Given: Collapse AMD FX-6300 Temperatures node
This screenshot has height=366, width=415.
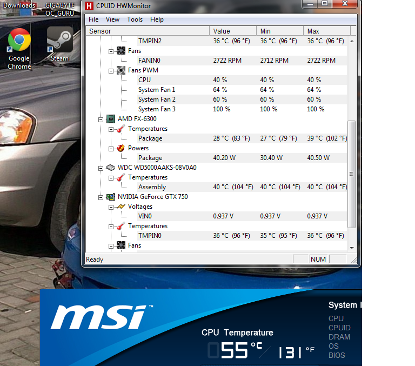Looking at the screenshot, I should pos(111,130).
